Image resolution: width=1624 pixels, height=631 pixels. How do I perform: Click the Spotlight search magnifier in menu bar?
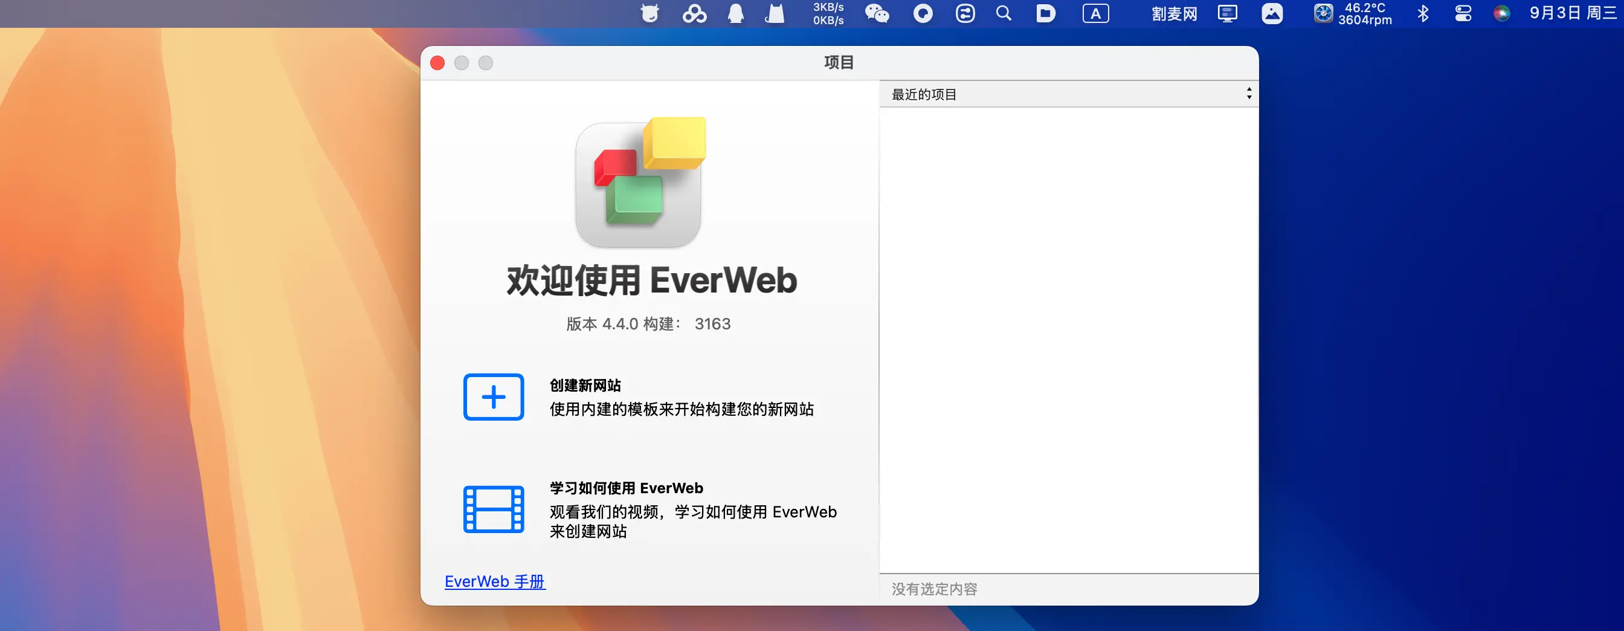point(1004,13)
